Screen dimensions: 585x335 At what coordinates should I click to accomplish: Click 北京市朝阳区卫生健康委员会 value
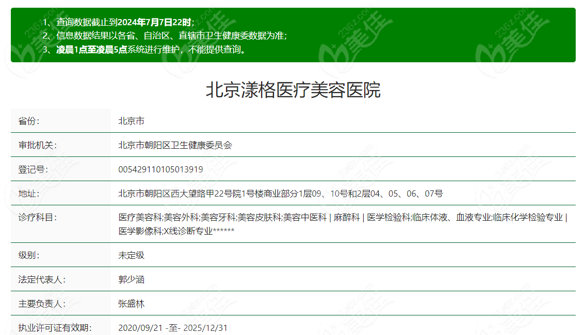tap(175, 145)
